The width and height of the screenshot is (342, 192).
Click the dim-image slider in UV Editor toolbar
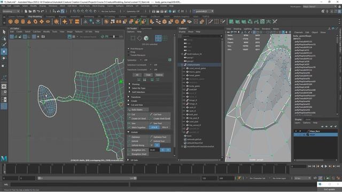(114, 37)
